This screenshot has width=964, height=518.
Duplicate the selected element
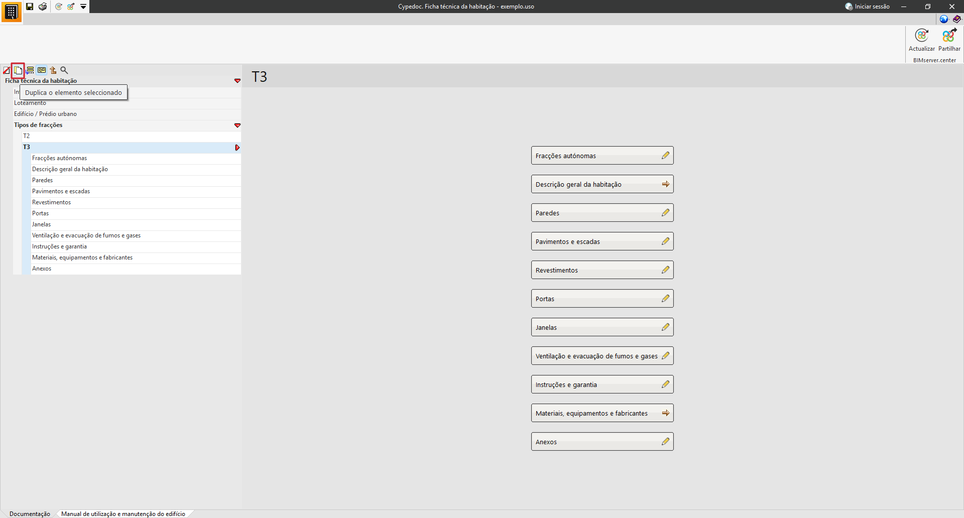18,70
